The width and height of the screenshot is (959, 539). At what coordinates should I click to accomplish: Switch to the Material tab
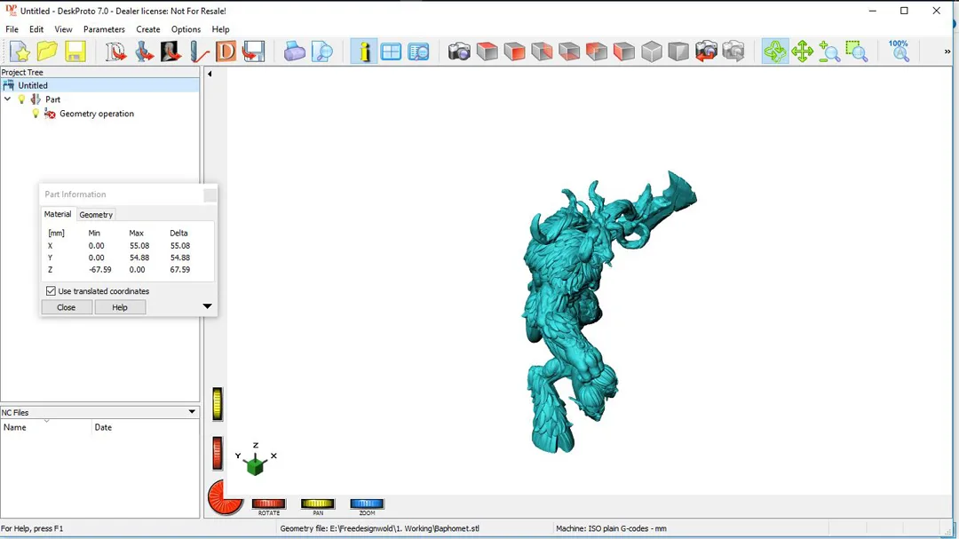pos(58,214)
